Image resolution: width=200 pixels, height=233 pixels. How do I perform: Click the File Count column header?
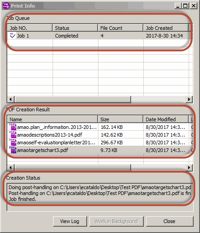pos(121,28)
